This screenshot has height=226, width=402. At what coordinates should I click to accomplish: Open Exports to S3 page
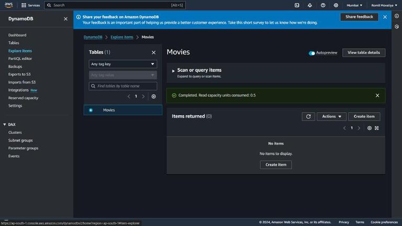click(x=19, y=74)
